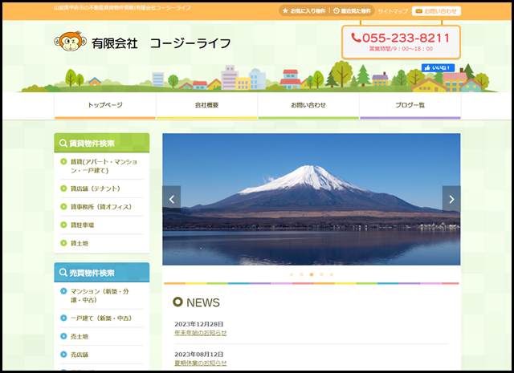Open 年末年始のお知らせ news link
The height and width of the screenshot is (373, 514).
click(x=201, y=333)
